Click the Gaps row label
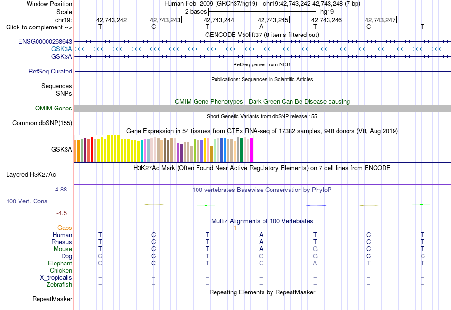The height and width of the screenshot is (310, 451). click(65, 228)
